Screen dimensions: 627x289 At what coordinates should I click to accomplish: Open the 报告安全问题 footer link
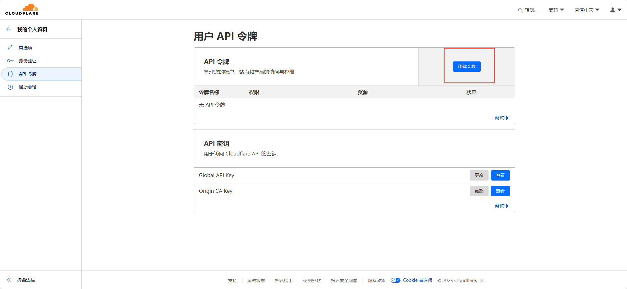click(344, 281)
